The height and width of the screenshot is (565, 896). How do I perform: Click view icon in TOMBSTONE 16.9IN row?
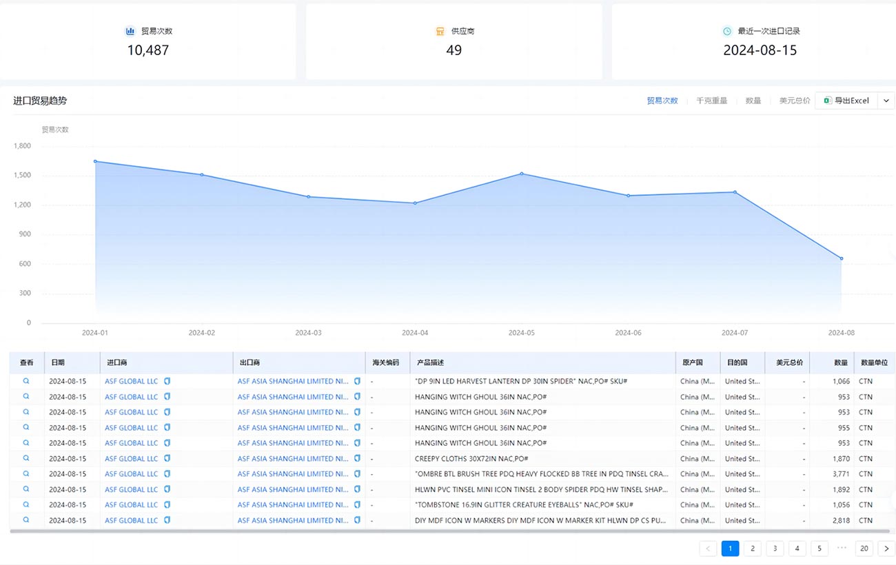point(26,504)
